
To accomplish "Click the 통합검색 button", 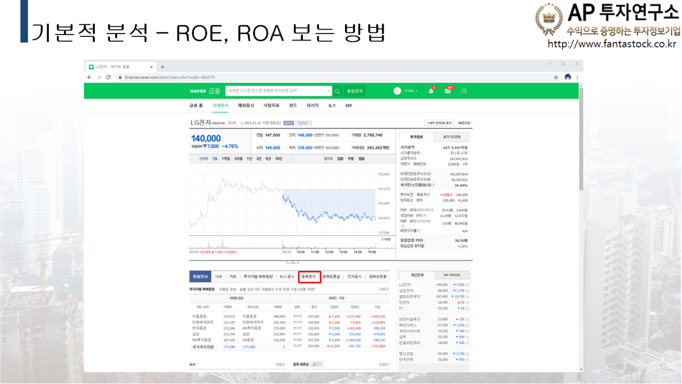I will [x=355, y=91].
